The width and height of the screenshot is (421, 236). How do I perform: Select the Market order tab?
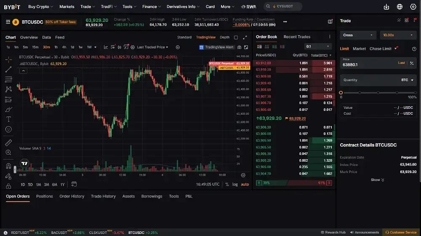[359, 48]
